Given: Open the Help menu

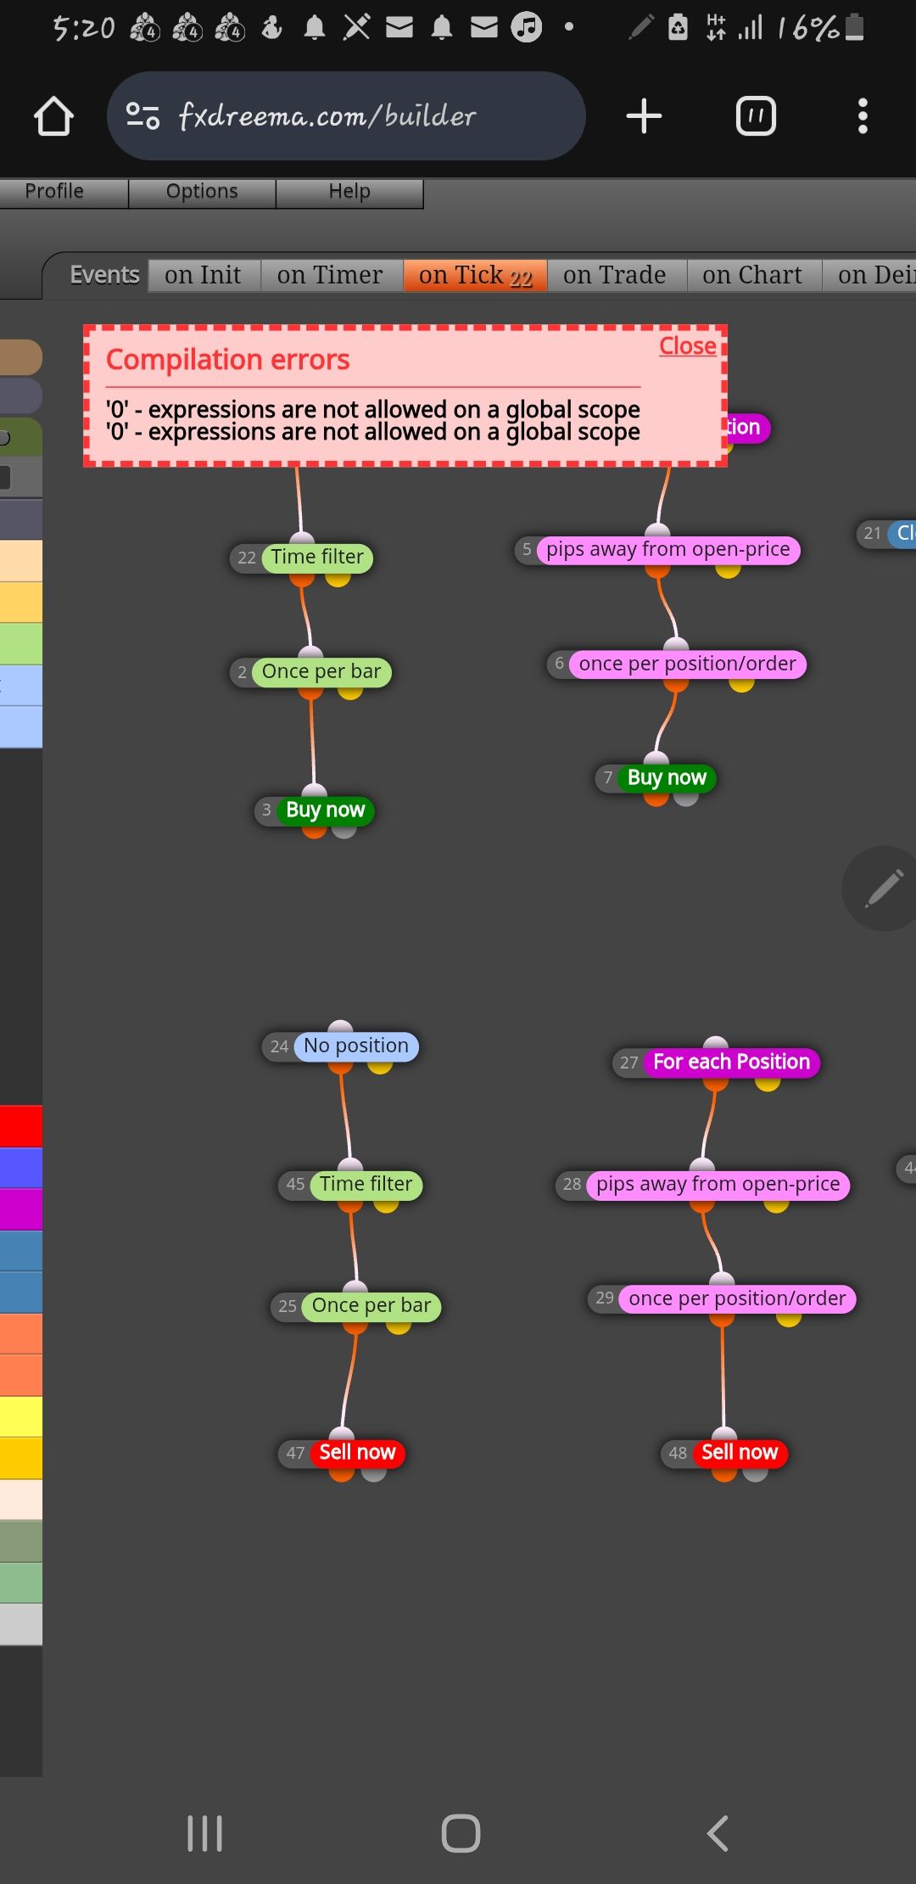Looking at the screenshot, I should pos(349,192).
